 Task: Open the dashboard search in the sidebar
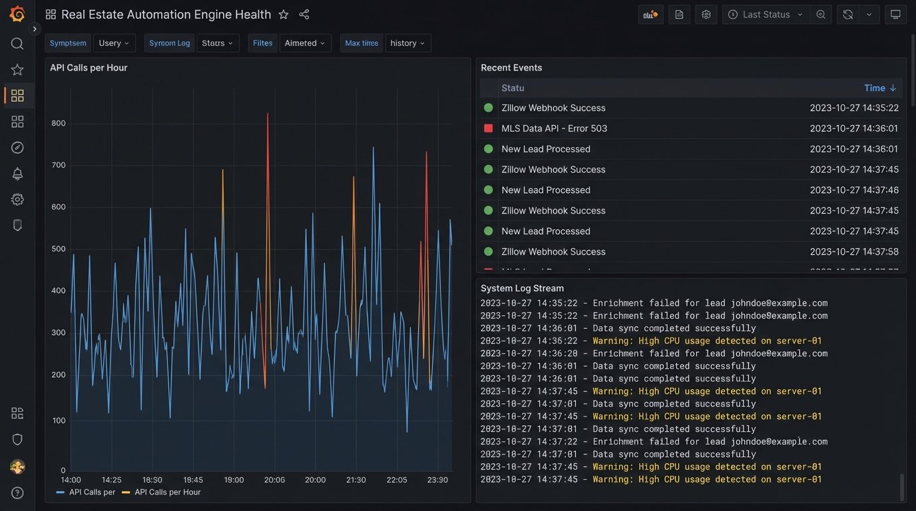tap(17, 43)
